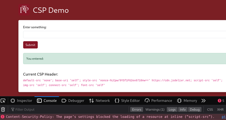Screen dimensions: 226x120
Task: Click the 'default-src 'none'' policy text
Action: point(37,80)
